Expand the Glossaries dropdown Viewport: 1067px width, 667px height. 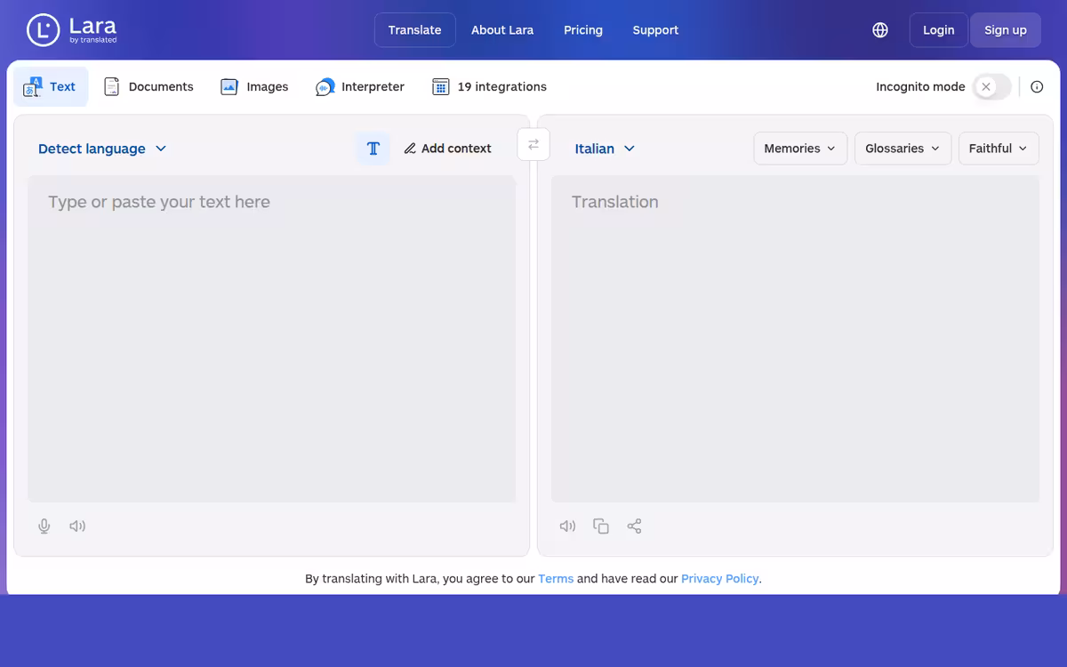903,149
